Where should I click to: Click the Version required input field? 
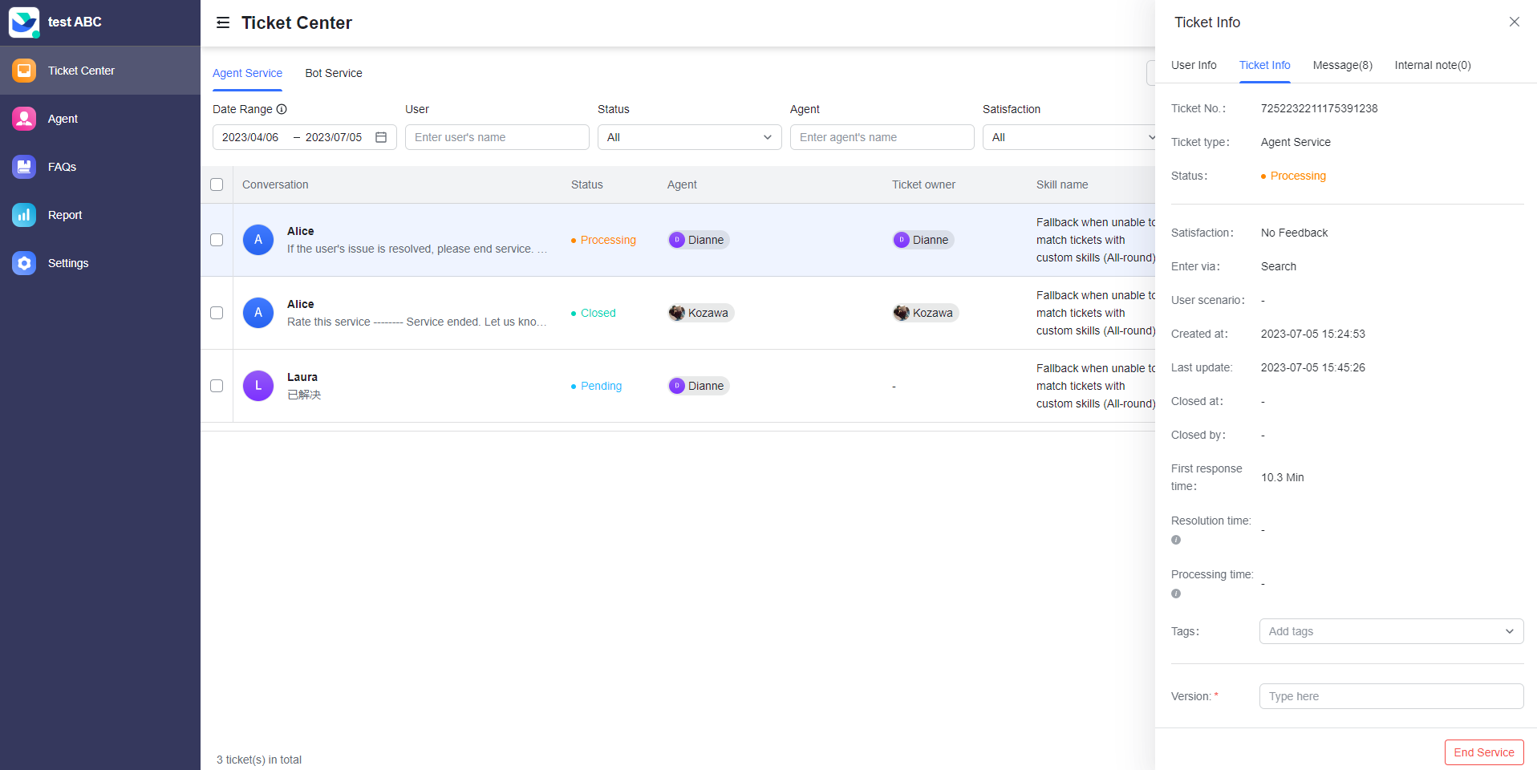pos(1390,696)
